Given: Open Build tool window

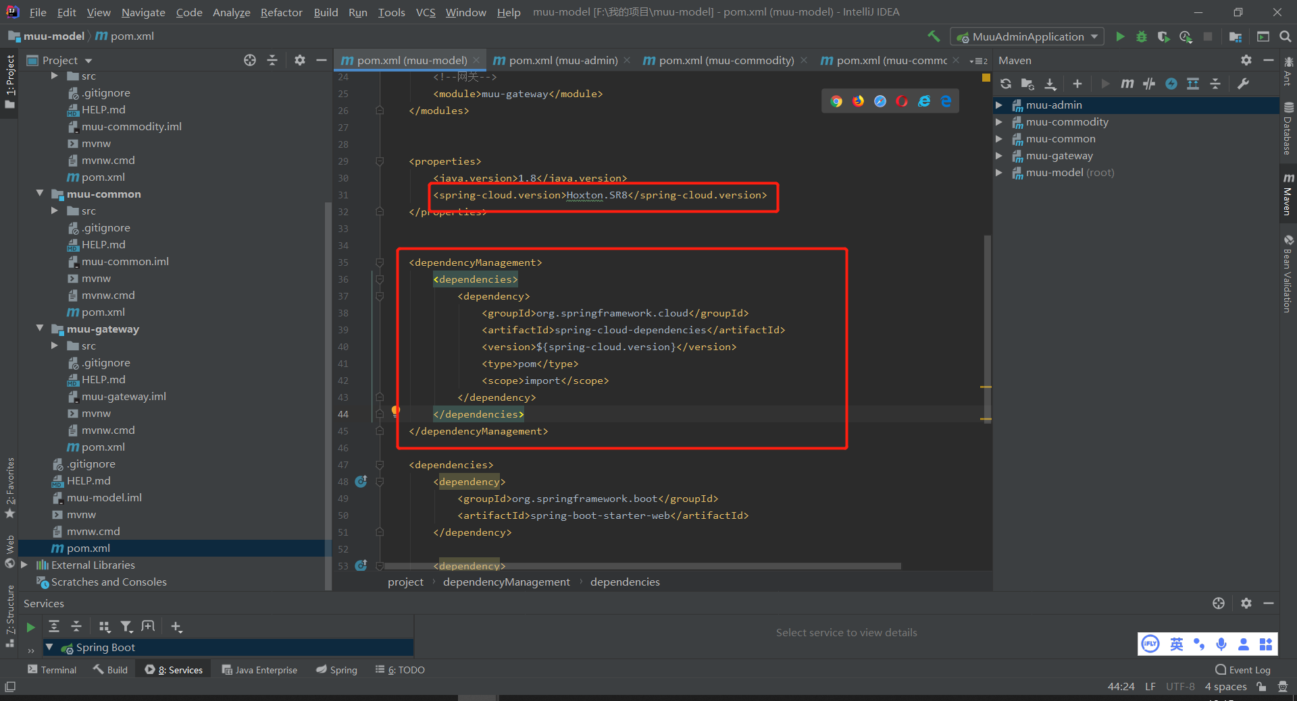Looking at the screenshot, I should (110, 670).
